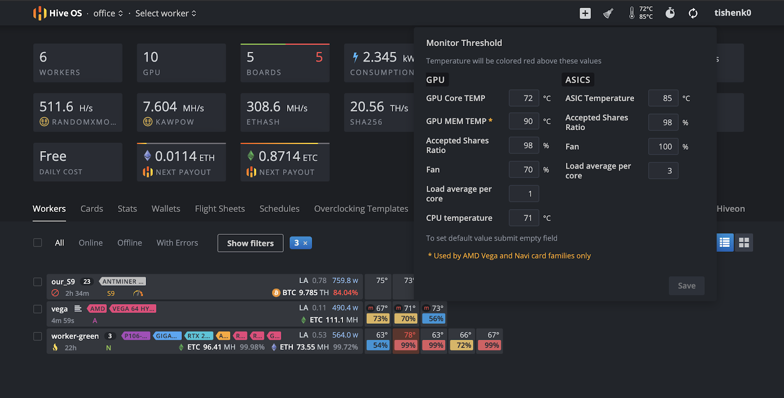Screen dimensions: 784x398
Task: Click the pool icon beside KAWPOW
Action: click(147, 122)
